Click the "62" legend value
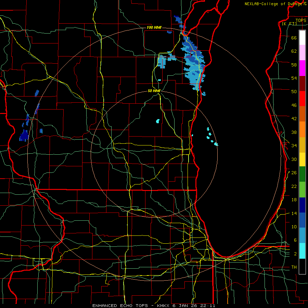The image size is (308, 308). pos(294,51)
